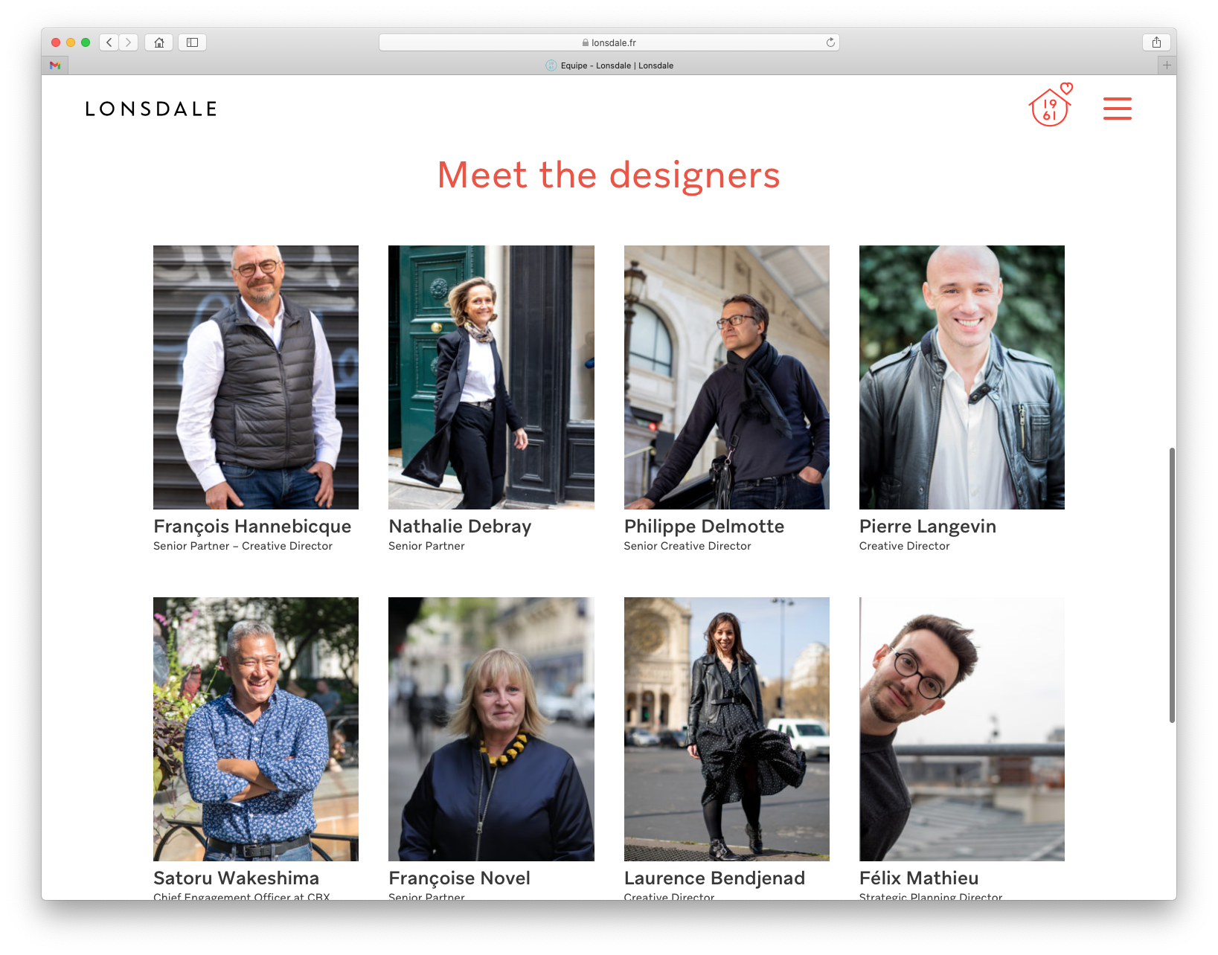1218x955 pixels.
Task: Click the page's vertical scrollbar
Action: (1172, 585)
